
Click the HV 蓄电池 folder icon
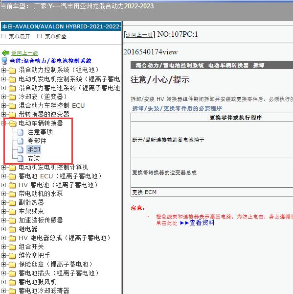[x=12, y=185]
